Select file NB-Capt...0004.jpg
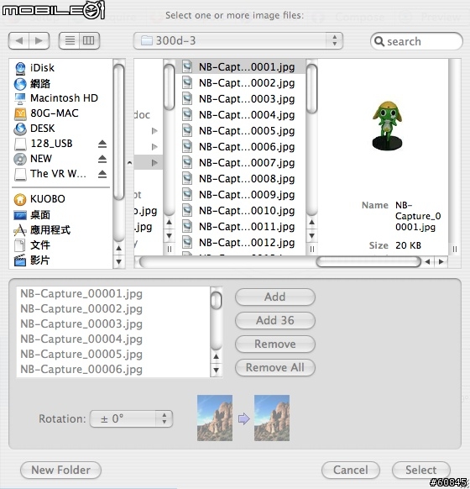470x489 pixels. click(x=240, y=115)
